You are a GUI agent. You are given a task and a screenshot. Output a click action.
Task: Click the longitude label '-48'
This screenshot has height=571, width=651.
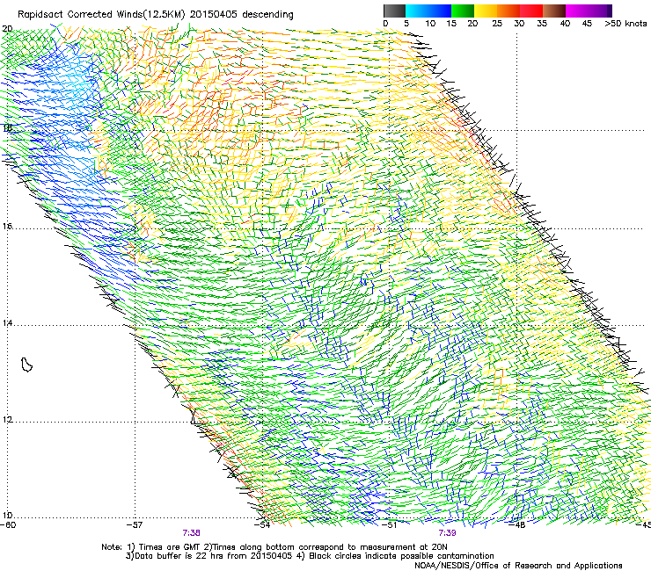tap(517, 524)
